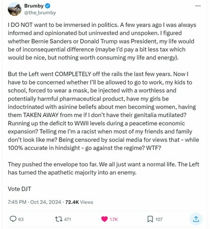Screen dimensions: 210x229
Task: Click the 1.7K likes count
Action: pyautogui.click(x=113, y=219)
